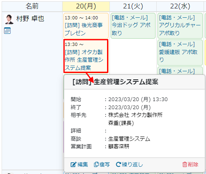
Task: Open the 愛媛建販 アポ取り event
Action: pos(180,52)
